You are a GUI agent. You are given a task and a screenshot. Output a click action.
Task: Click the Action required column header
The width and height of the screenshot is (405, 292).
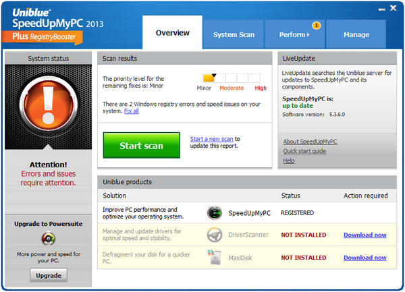pyautogui.click(x=365, y=196)
